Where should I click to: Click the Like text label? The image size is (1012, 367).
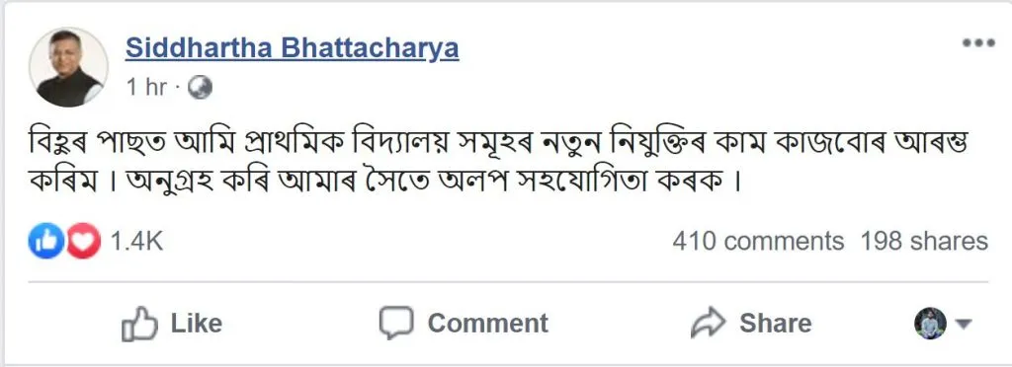[x=197, y=323]
